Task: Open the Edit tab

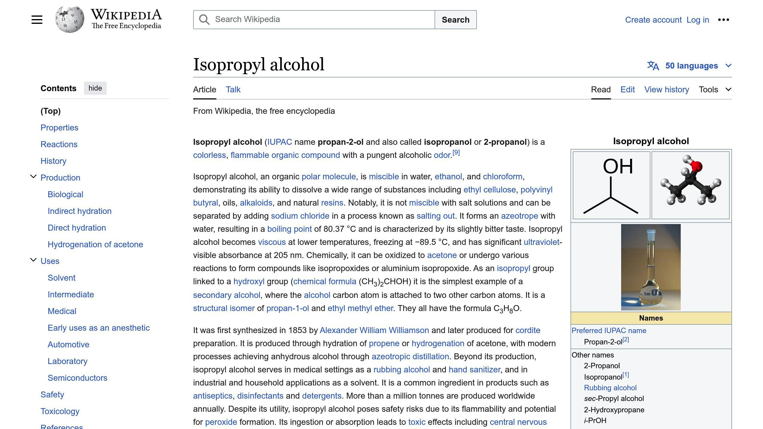Action: [x=627, y=89]
